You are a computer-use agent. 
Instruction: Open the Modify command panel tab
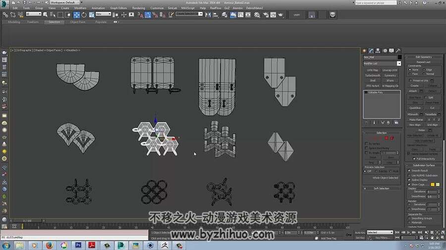coord(371,50)
